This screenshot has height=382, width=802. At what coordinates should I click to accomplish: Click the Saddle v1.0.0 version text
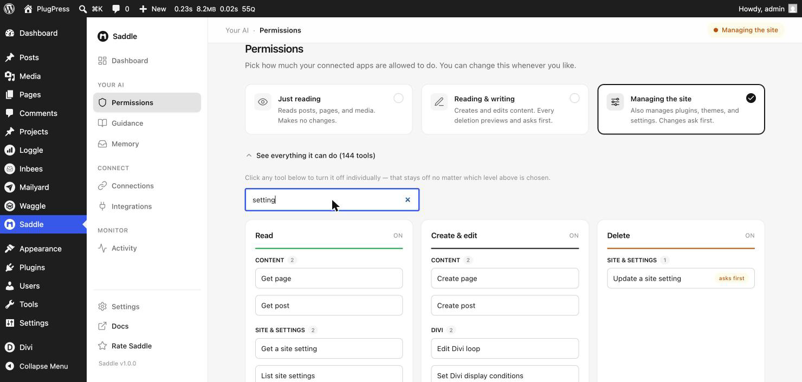pos(117,364)
